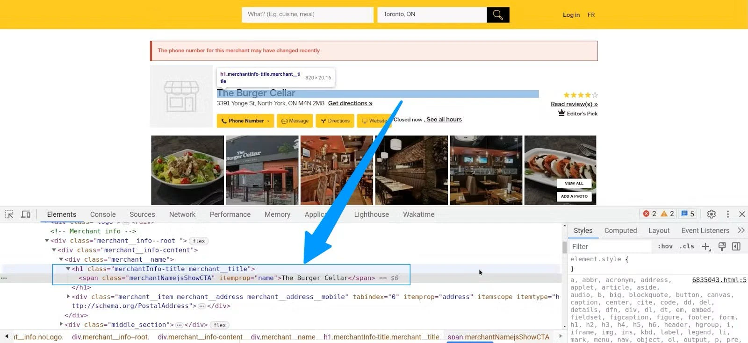Open the 6835043.html:5 source link

719,280
